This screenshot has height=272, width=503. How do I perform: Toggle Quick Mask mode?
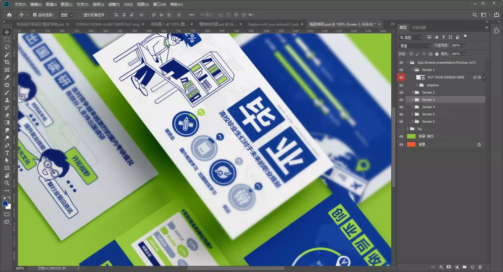click(x=7, y=214)
